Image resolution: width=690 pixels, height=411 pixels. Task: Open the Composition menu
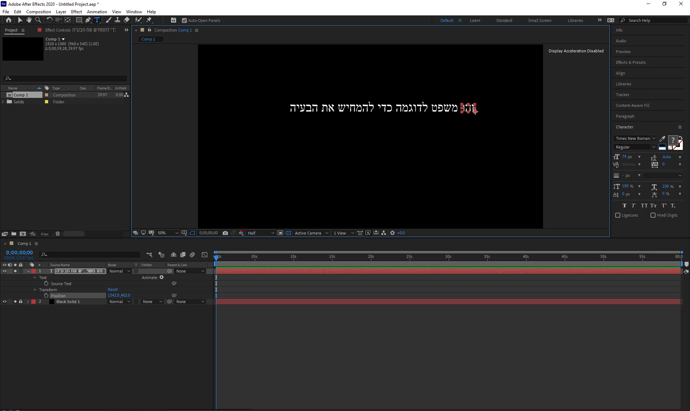38,11
